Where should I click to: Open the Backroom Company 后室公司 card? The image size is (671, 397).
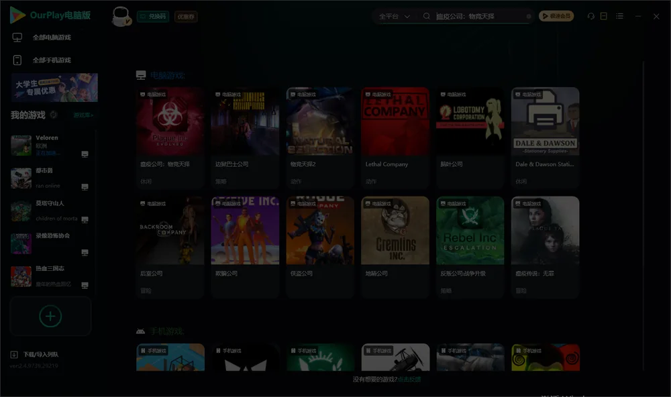tap(170, 247)
